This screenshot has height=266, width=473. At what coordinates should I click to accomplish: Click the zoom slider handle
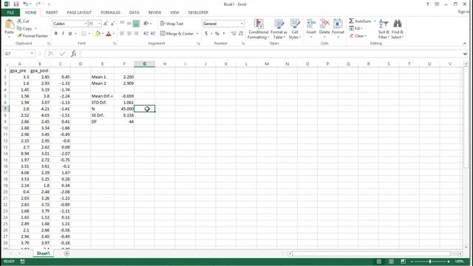(430, 261)
